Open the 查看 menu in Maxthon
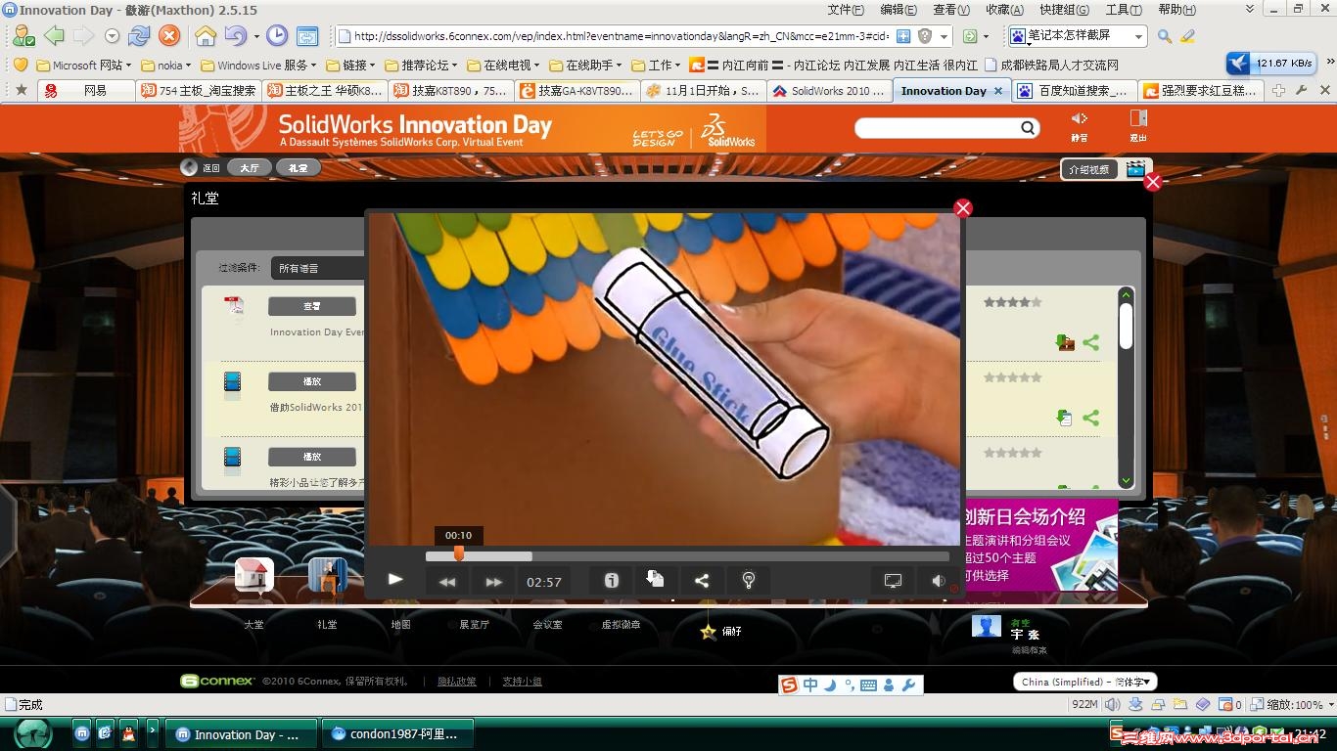Screen dimensions: 1337x751 pyautogui.click(x=951, y=10)
